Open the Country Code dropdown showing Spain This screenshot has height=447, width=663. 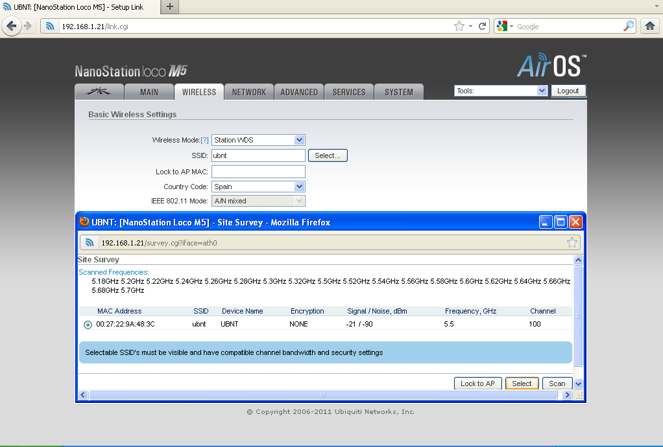(x=298, y=187)
